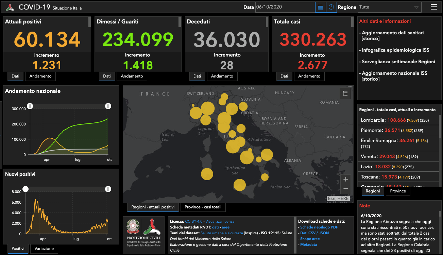The width and height of the screenshot is (443, 255).
Task: Switch to the Province list tab
Action: [398, 191]
